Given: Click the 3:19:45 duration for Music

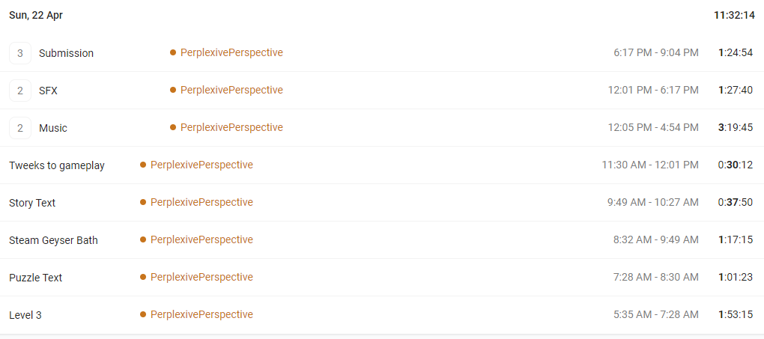Looking at the screenshot, I should [736, 128].
